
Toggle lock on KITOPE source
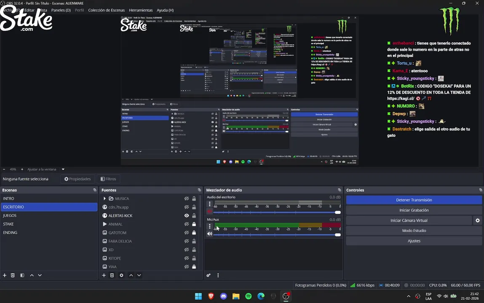coord(194,258)
